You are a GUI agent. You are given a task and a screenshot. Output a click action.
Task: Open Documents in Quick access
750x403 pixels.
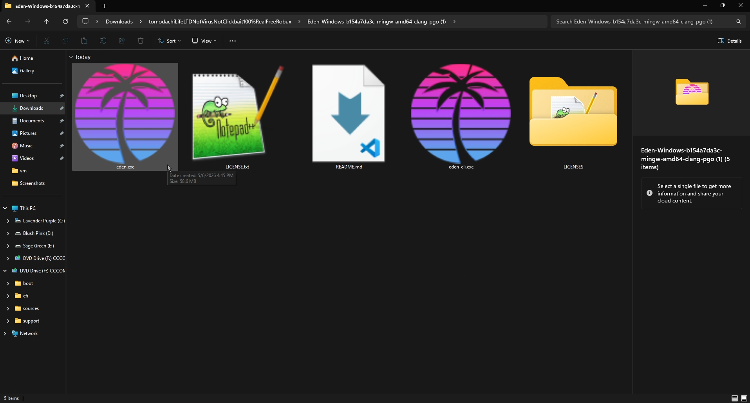point(33,121)
